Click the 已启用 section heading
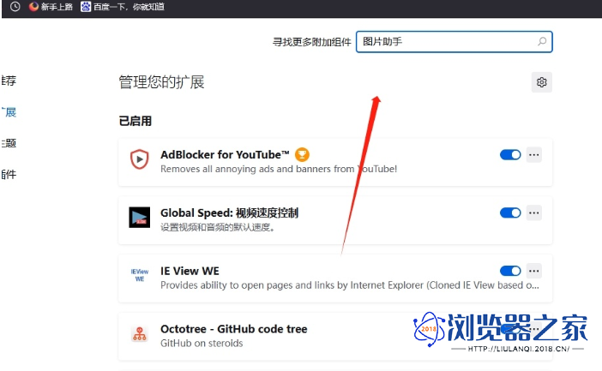 [x=135, y=121]
